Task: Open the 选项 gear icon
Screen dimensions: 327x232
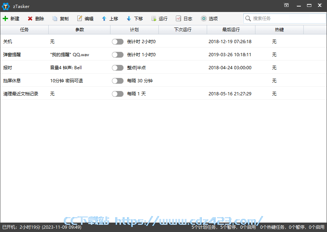Action: (x=204, y=18)
